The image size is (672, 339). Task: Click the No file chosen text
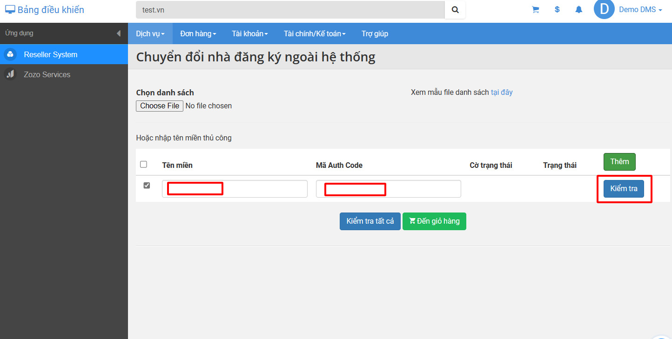[x=208, y=106]
